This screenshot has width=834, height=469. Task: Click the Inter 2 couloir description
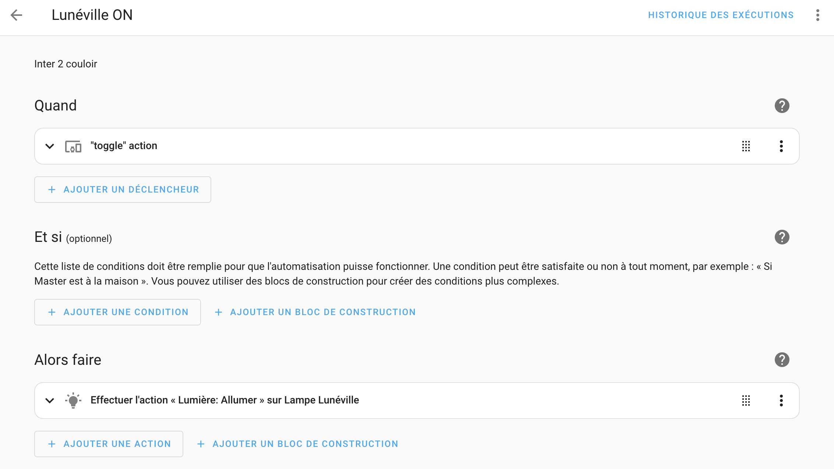(x=66, y=64)
